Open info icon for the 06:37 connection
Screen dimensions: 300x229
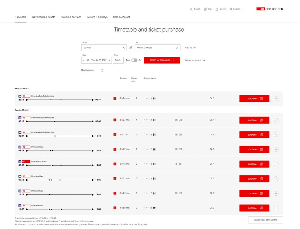click(115, 135)
